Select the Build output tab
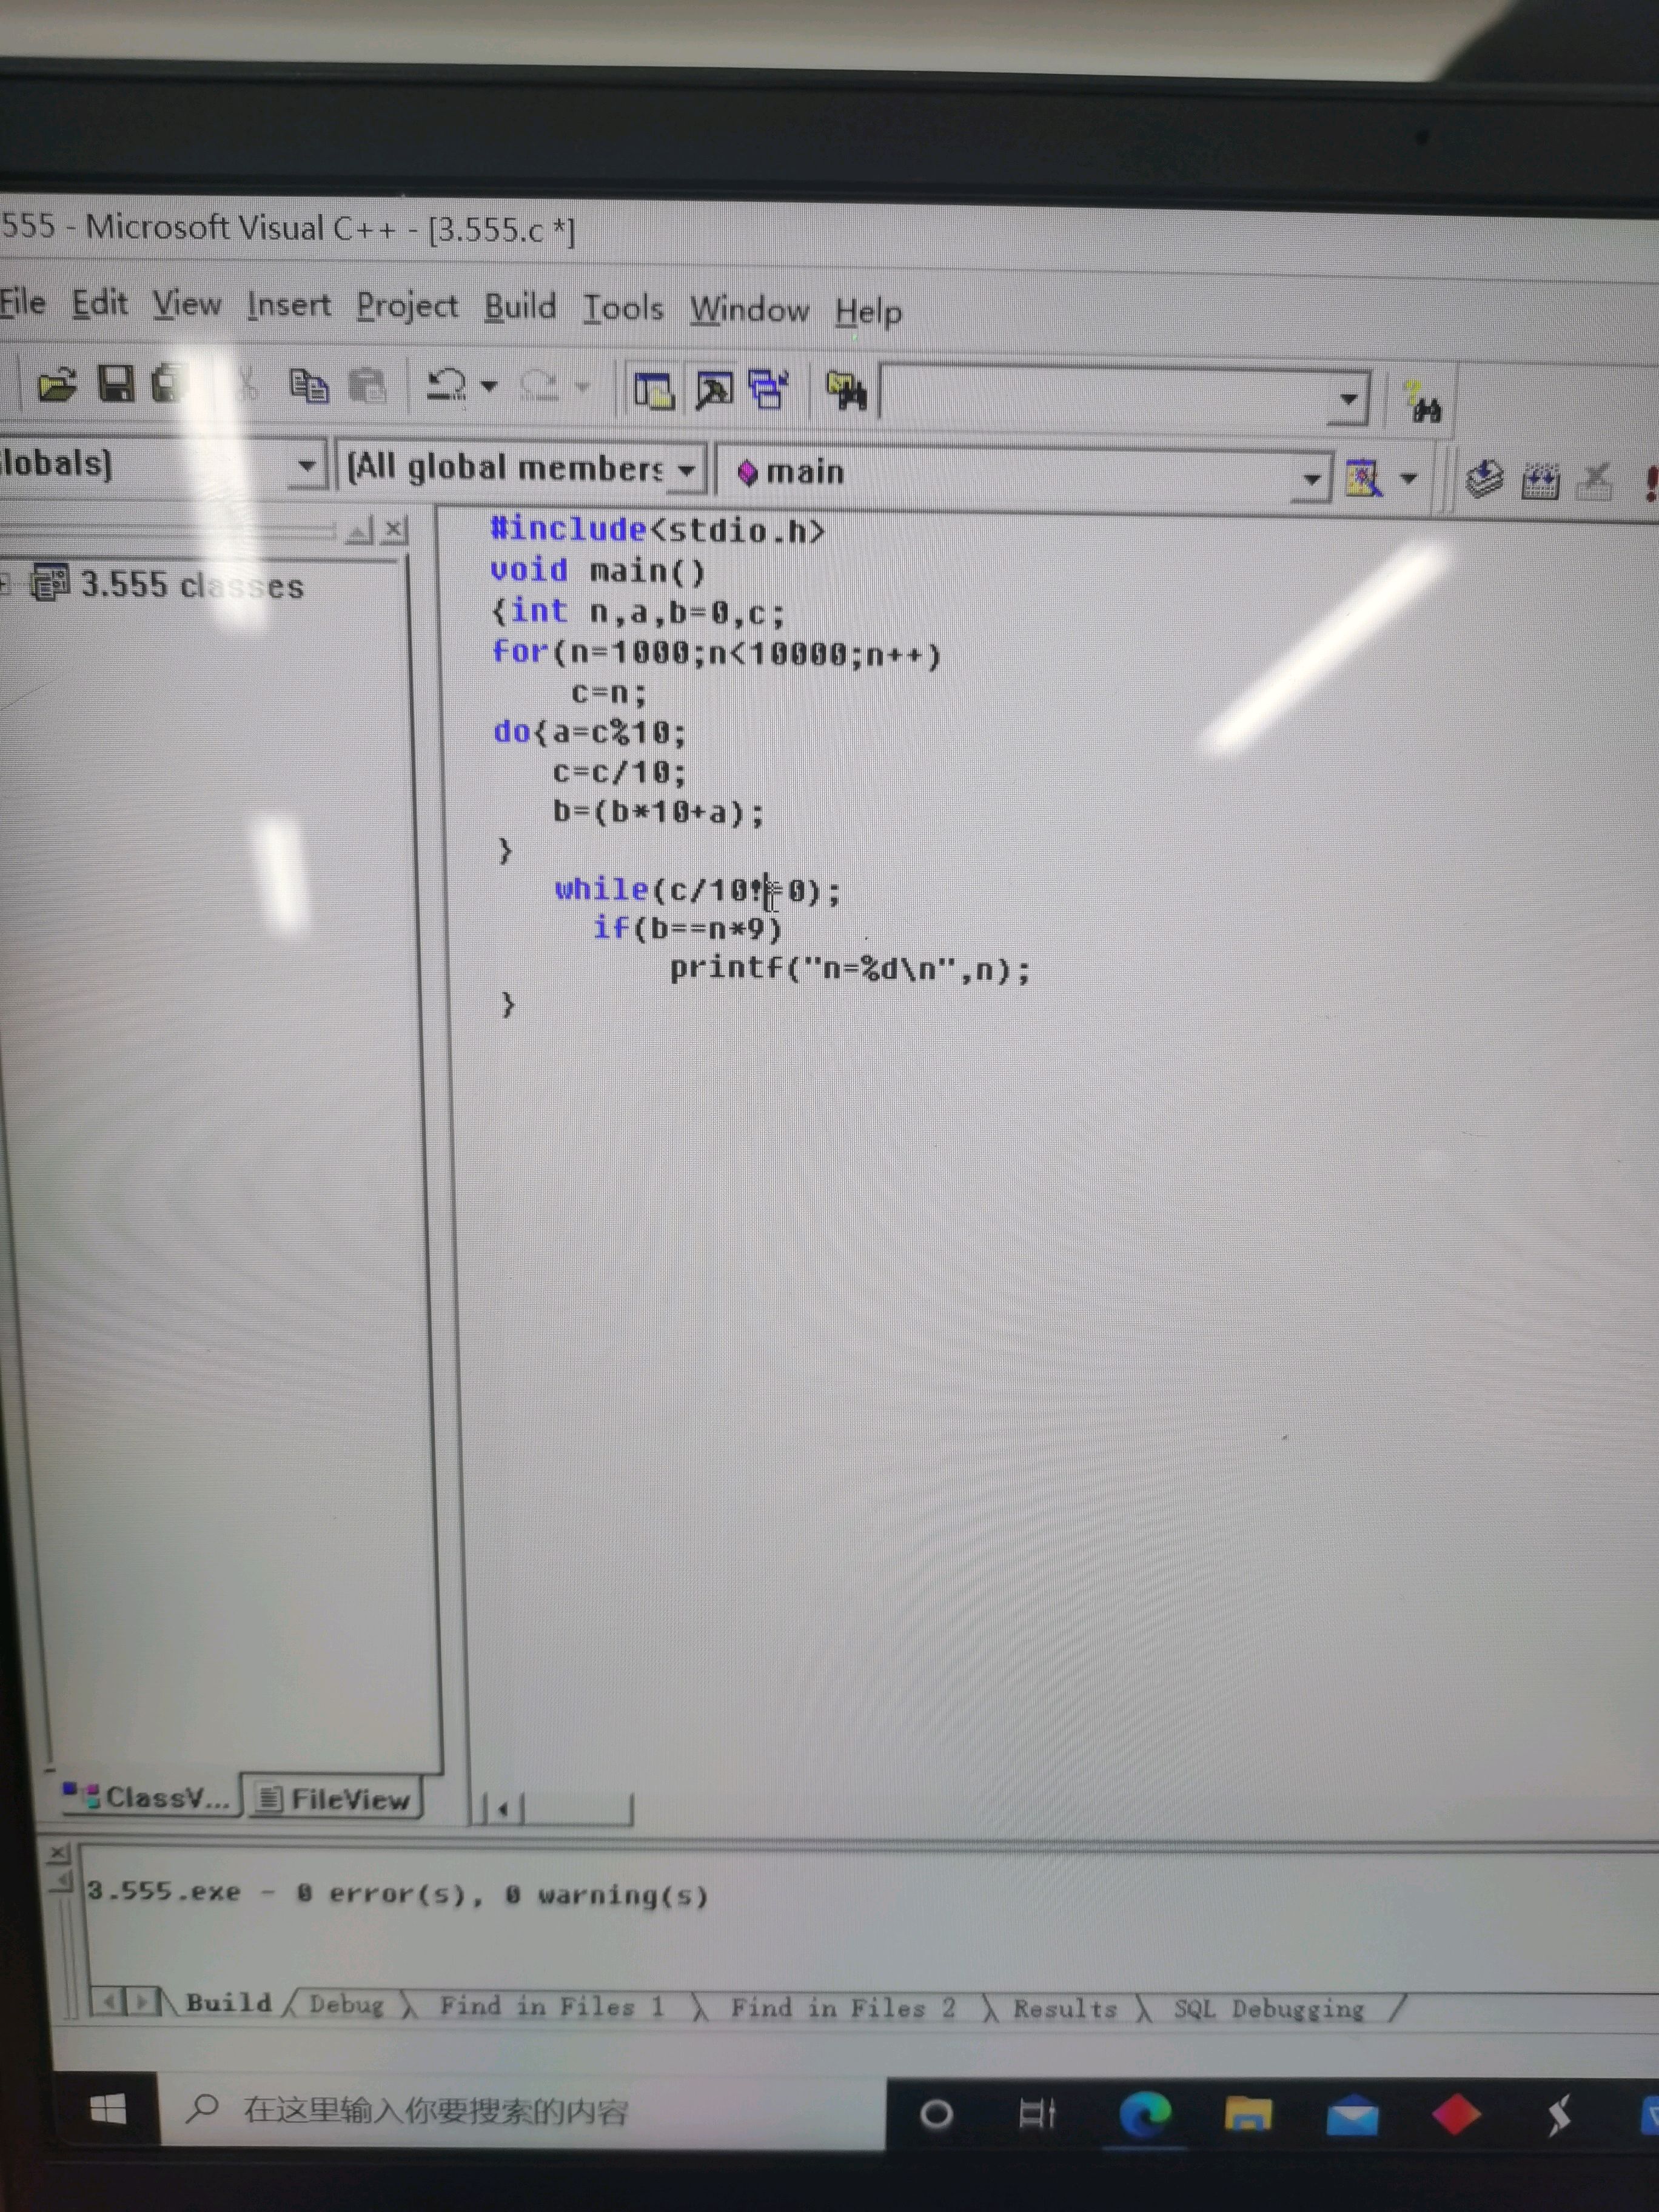 229,2003
